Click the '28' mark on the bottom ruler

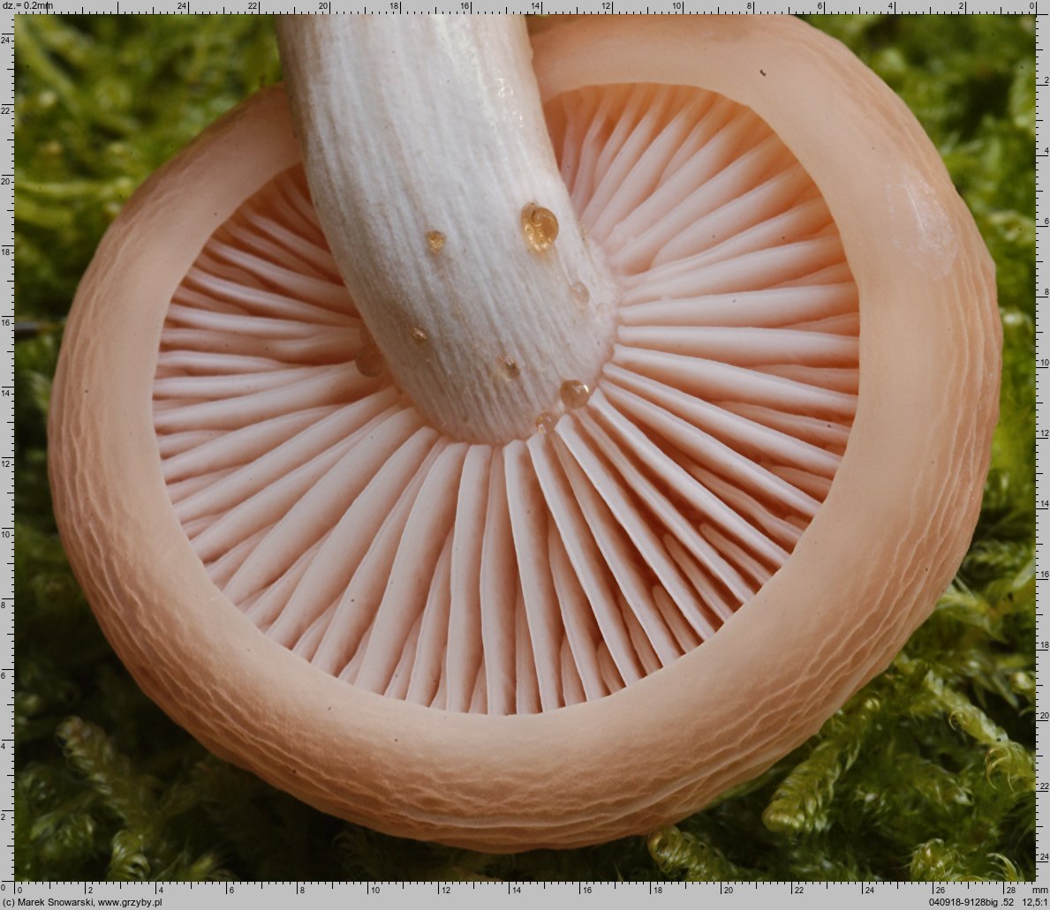pyautogui.click(x=1010, y=891)
